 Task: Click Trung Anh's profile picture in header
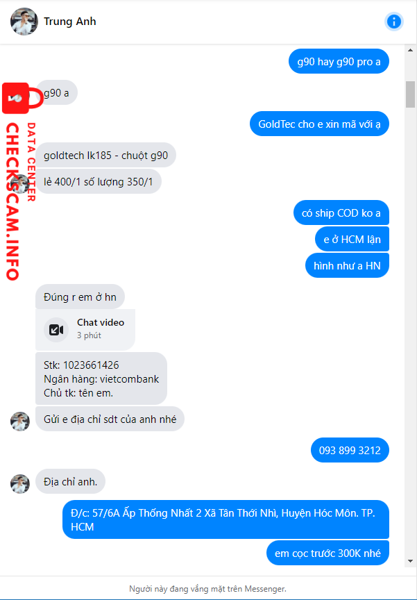(x=24, y=22)
